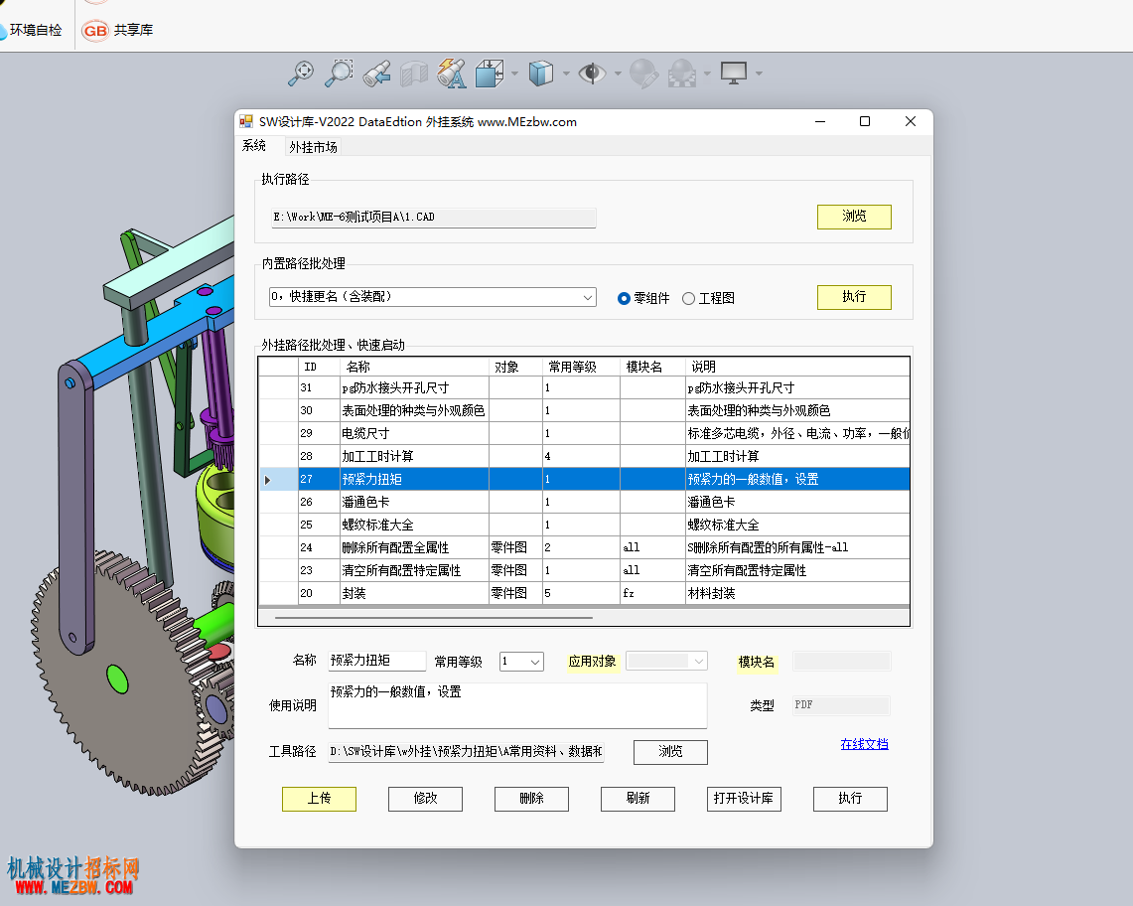The image size is (1133, 906).
Task: Click the View Settings monitor icon
Action: click(734, 74)
